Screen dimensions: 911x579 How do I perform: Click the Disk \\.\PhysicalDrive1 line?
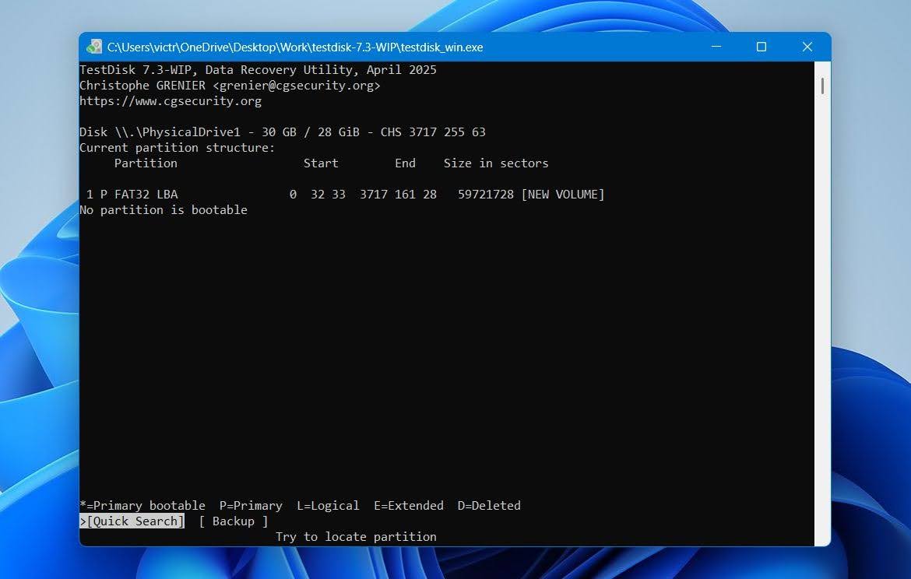(283, 132)
